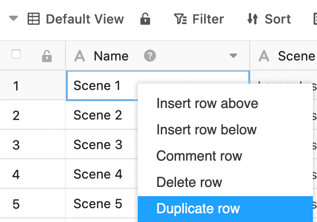Open the Name column dropdown arrow
The height and width of the screenshot is (222, 317).
pyautogui.click(x=233, y=56)
